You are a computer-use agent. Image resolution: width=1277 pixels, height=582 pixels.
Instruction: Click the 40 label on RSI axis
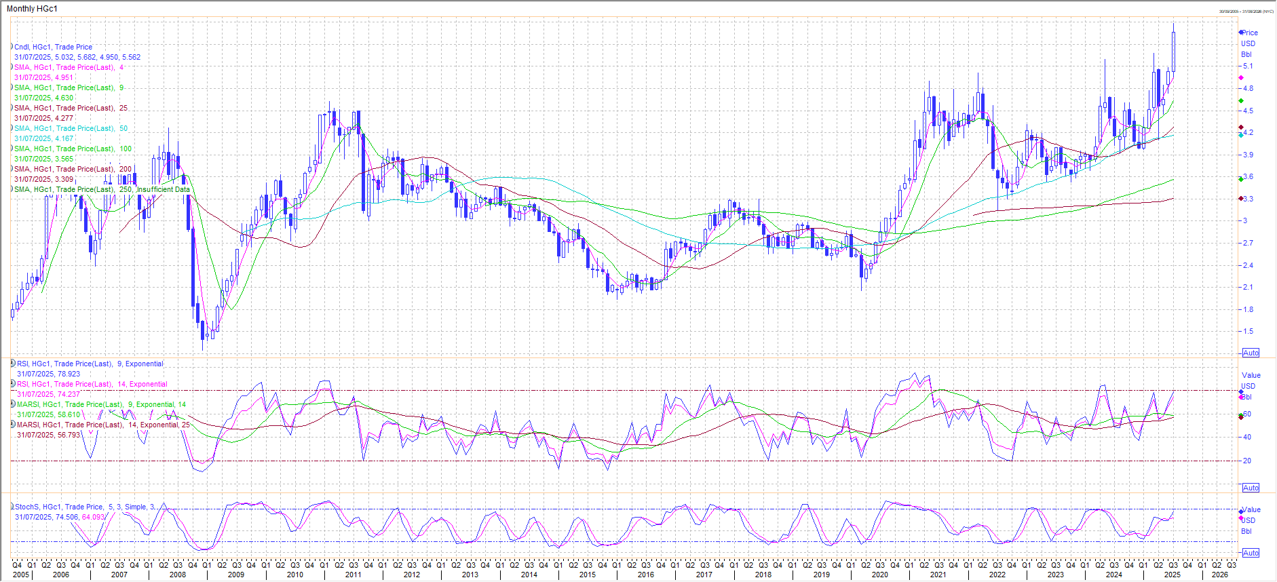click(1247, 437)
